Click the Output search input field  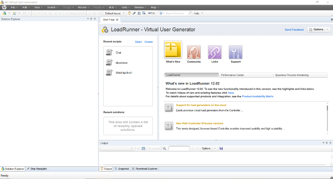coord(179,148)
